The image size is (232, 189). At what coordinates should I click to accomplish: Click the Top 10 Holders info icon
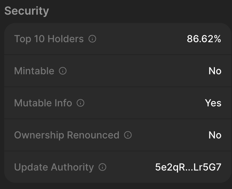pyautogui.click(x=92, y=39)
